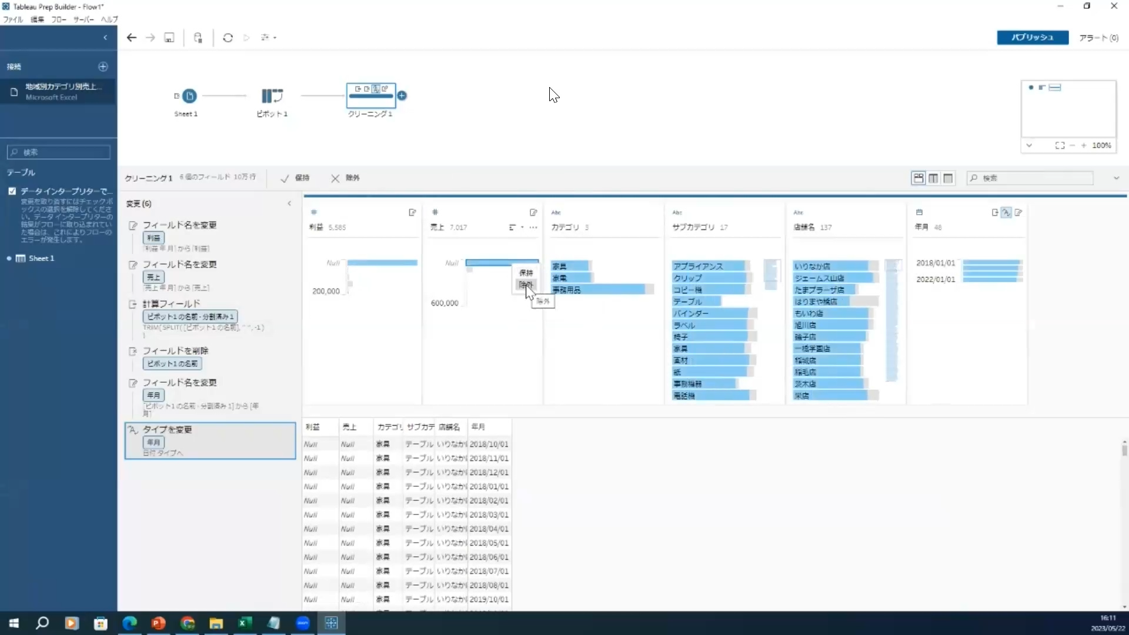1129x635 pixels.
Task: Open the ファイル menu
Action: tap(13, 19)
